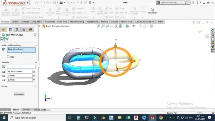Open the DimXpertManager tab icon
The image size is (215, 121).
(x=24, y=30)
